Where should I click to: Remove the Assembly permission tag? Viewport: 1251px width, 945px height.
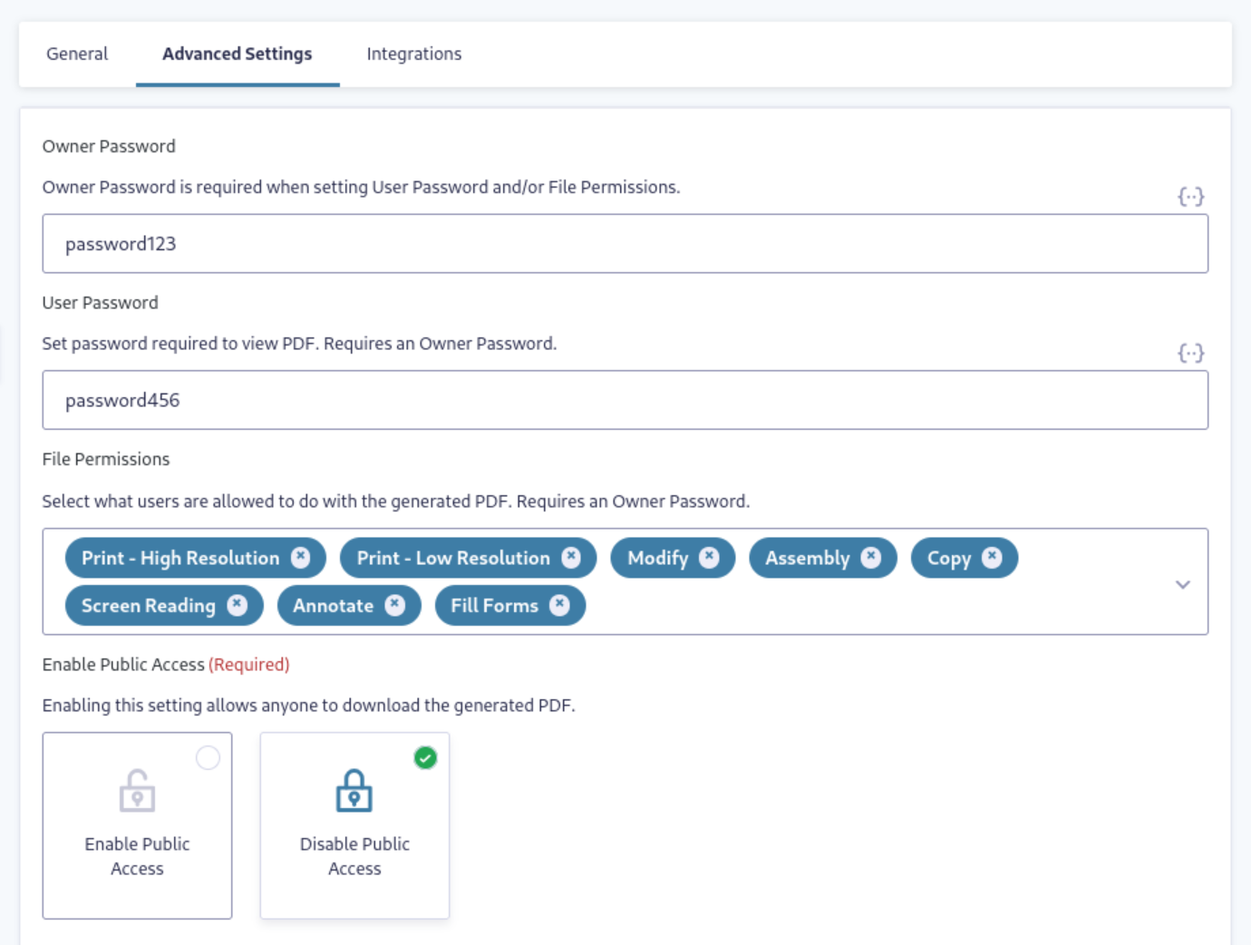click(x=870, y=558)
